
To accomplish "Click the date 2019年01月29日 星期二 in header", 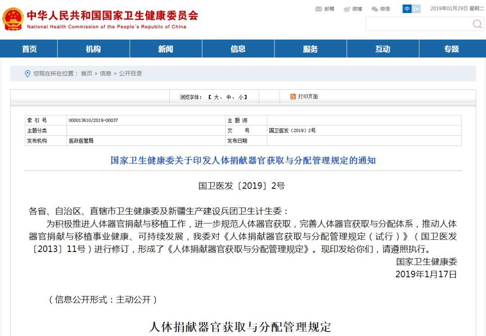I will tap(457, 9).
